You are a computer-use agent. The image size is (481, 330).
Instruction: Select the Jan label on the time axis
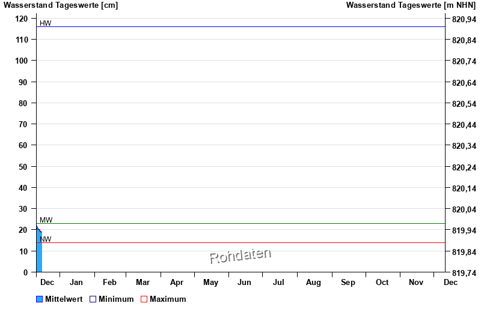76,282
